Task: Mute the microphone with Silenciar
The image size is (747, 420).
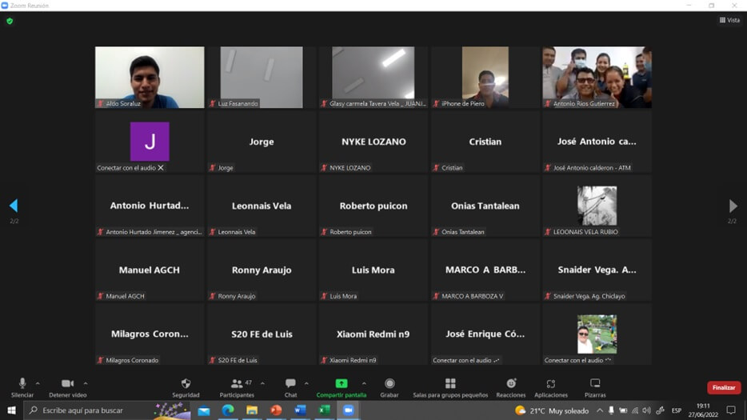Action: tap(22, 385)
